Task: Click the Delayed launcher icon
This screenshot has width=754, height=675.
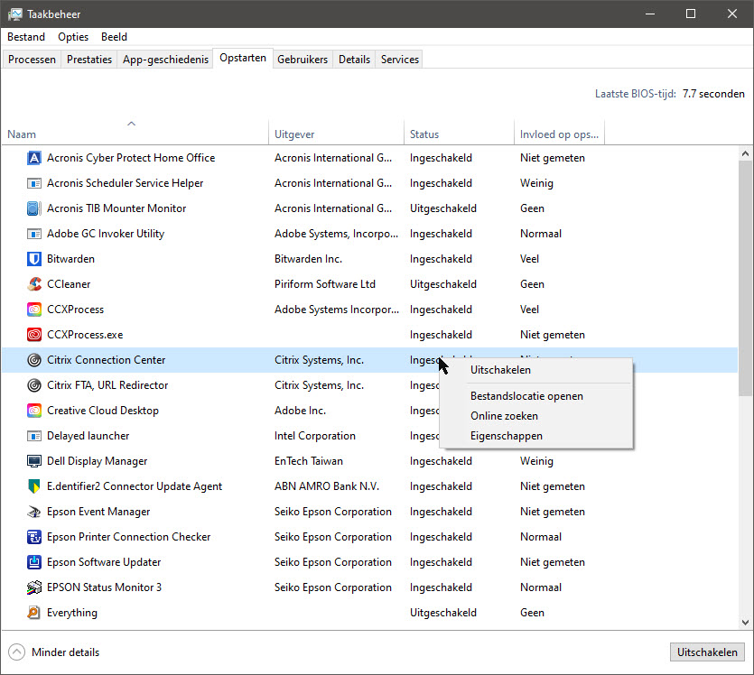Action: [x=34, y=436]
